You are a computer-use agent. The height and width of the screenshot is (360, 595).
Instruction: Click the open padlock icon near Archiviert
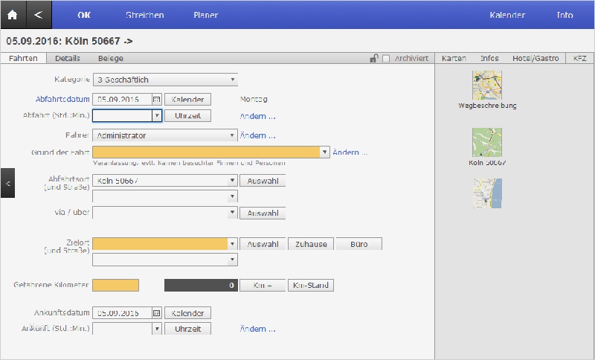pos(374,58)
